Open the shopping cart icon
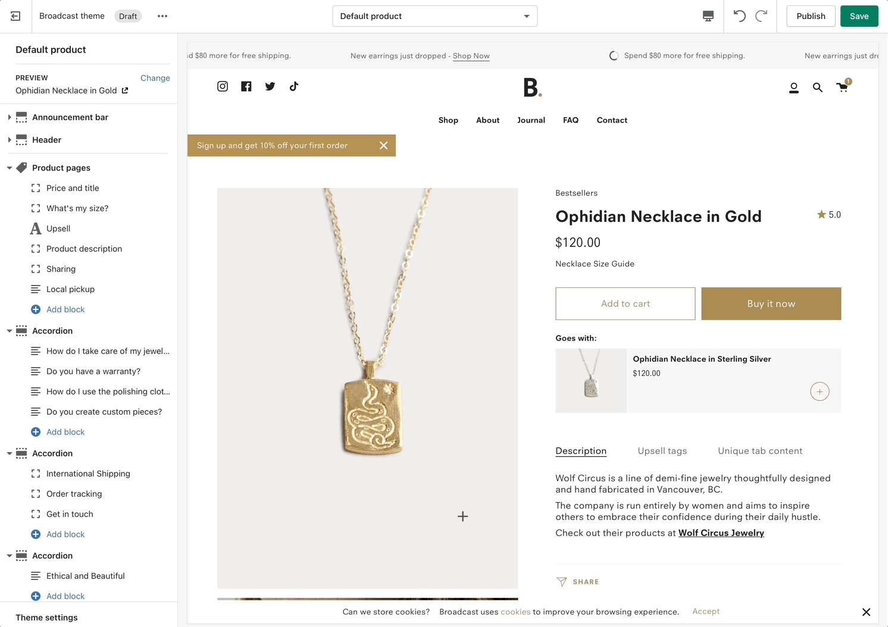This screenshot has width=888, height=627. (x=842, y=87)
